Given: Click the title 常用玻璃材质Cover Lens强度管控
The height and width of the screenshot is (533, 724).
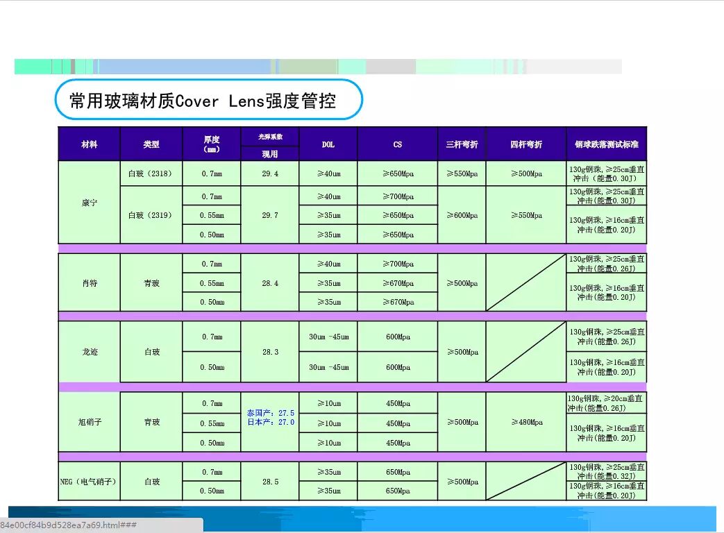Looking at the screenshot, I should (202, 101).
